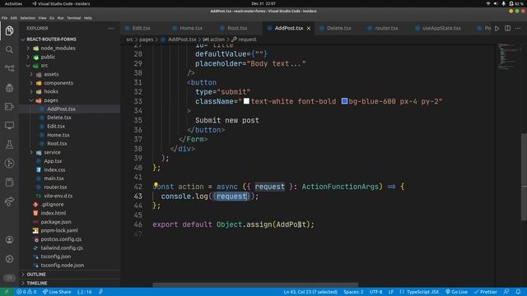
Task: Open Delete.tsx in the Explorer tree
Action: coord(59,118)
